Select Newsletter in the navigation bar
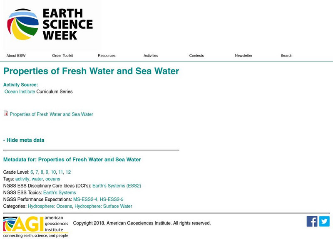The height and width of the screenshot is (239, 333). tap(244, 56)
